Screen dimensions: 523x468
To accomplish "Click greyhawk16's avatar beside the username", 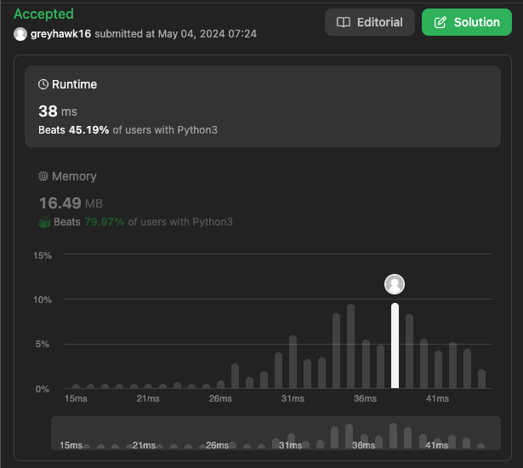I will coord(20,34).
